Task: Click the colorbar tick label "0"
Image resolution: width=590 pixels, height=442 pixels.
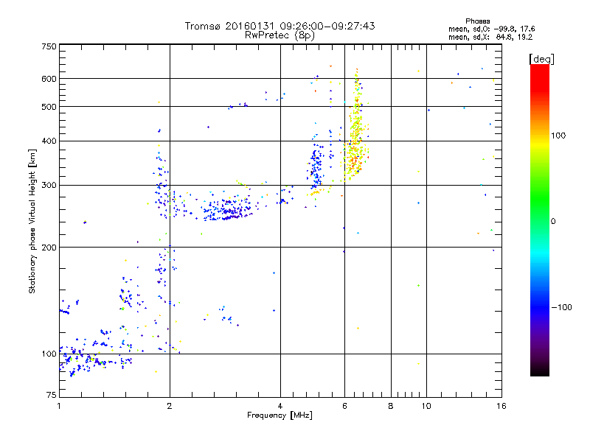Action: point(553,222)
